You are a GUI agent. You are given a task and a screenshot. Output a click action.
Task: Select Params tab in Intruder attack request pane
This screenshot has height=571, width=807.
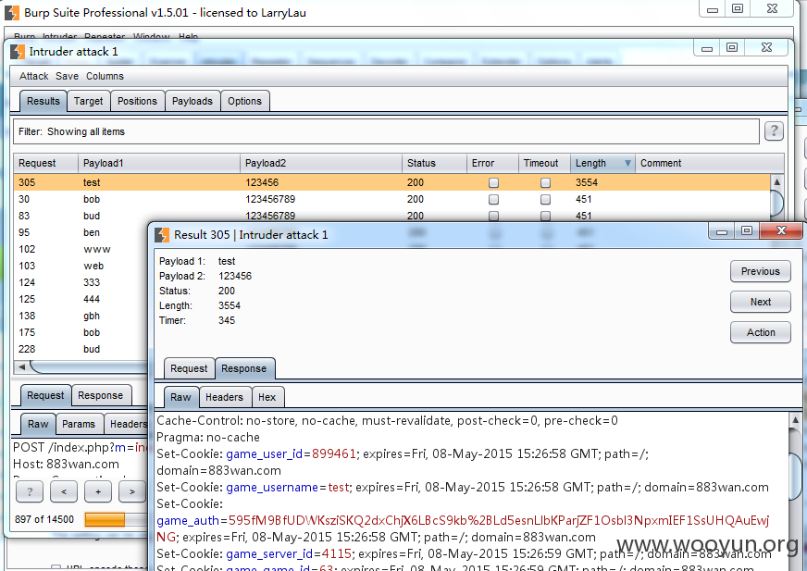79,424
